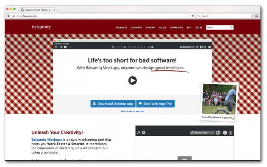Image resolution: width=267 pixels, height=167 pixels.
Task: Open the SUPPORT menu
Action: (150, 27)
